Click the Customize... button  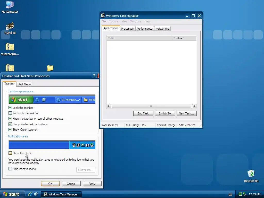click(x=86, y=170)
